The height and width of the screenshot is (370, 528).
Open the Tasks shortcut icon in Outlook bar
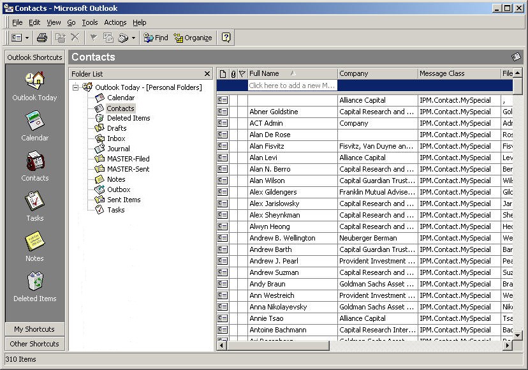[34, 201]
